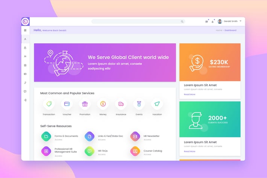
Task: Click the circular app logo at top-left
Action: click(x=25, y=21)
